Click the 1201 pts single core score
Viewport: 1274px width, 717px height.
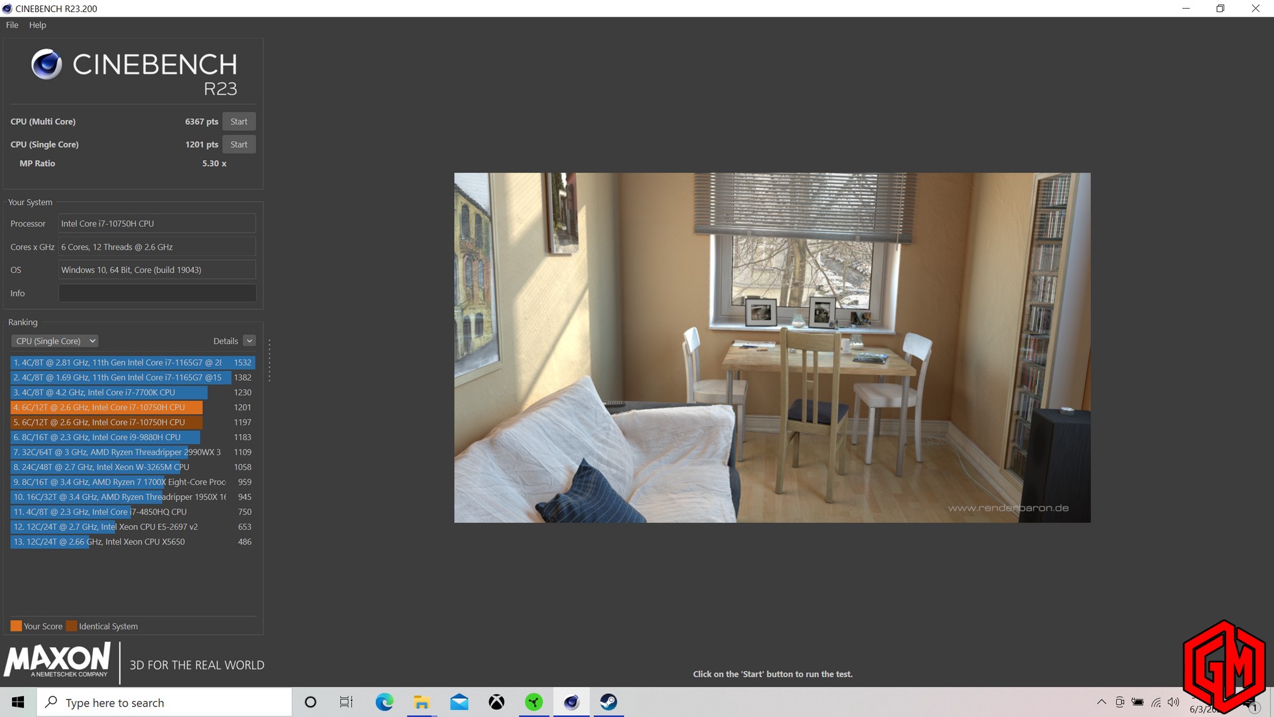click(202, 144)
